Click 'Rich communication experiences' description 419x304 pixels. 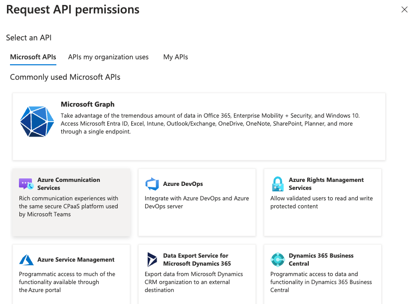coord(68,206)
